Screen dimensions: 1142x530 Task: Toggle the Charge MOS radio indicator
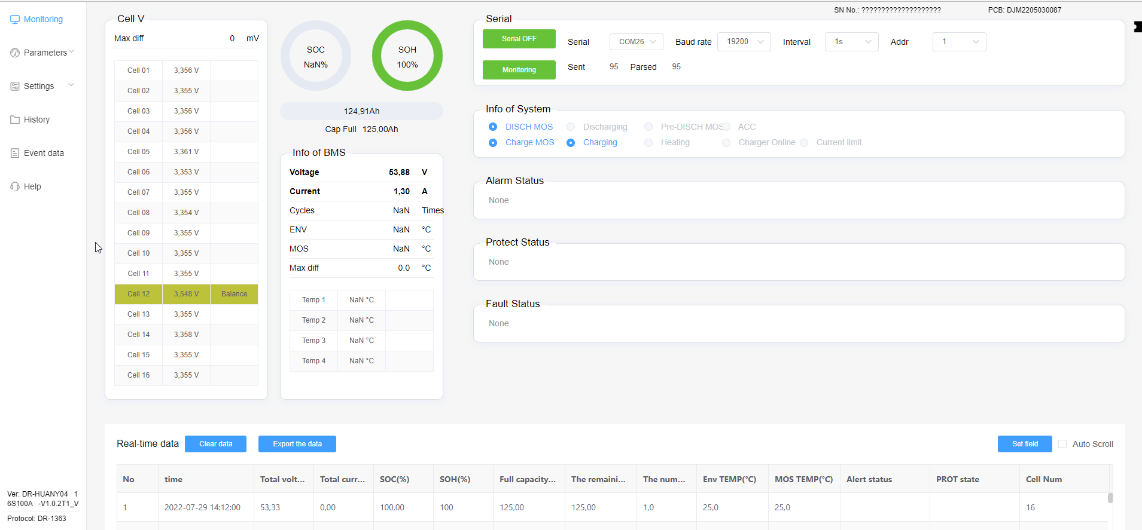tap(493, 143)
